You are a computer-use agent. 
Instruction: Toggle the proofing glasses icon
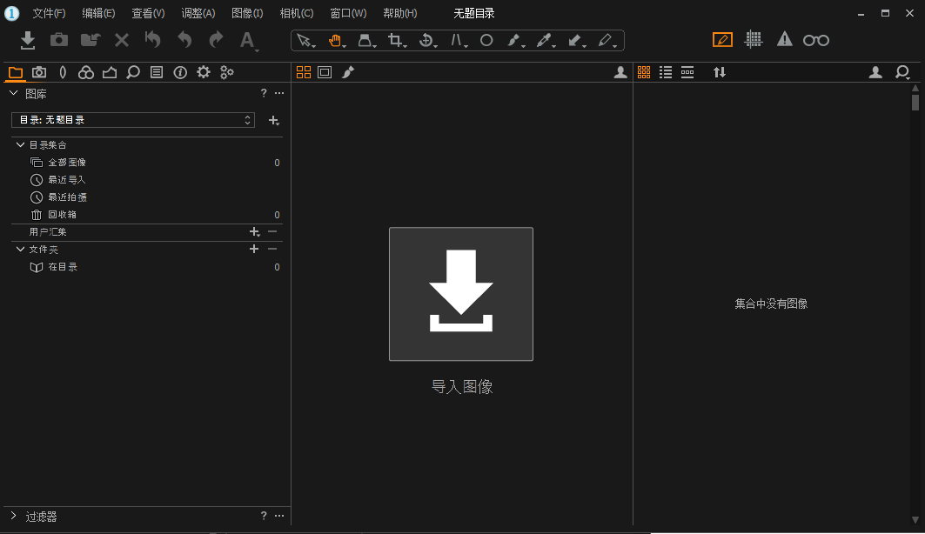(x=816, y=40)
